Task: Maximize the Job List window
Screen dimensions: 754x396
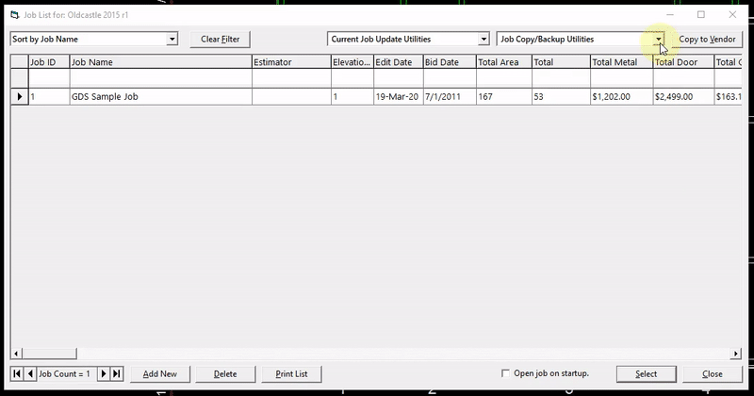Action: coord(701,15)
